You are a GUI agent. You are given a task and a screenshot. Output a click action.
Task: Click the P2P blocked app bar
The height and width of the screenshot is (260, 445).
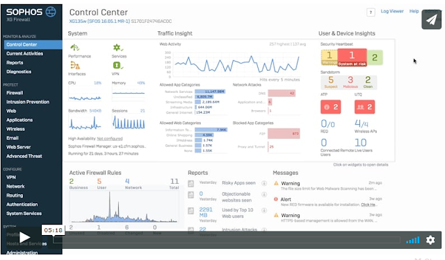click(284, 134)
